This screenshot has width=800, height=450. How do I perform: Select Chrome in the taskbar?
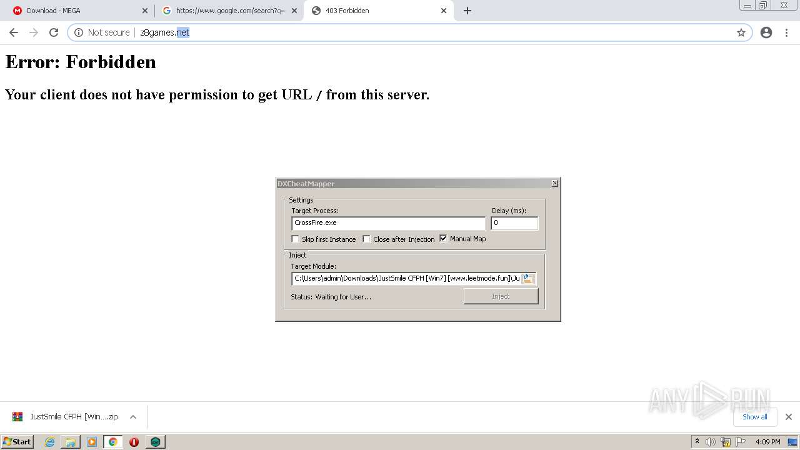click(x=113, y=442)
